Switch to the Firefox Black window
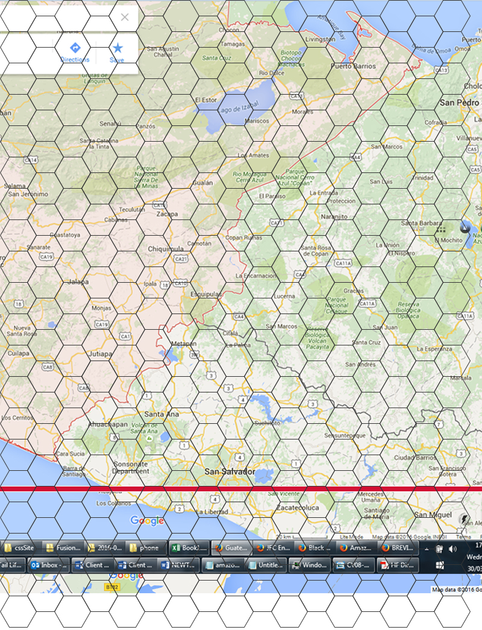Image resolution: width=482 pixels, height=630 pixels. [x=315, y=547]
